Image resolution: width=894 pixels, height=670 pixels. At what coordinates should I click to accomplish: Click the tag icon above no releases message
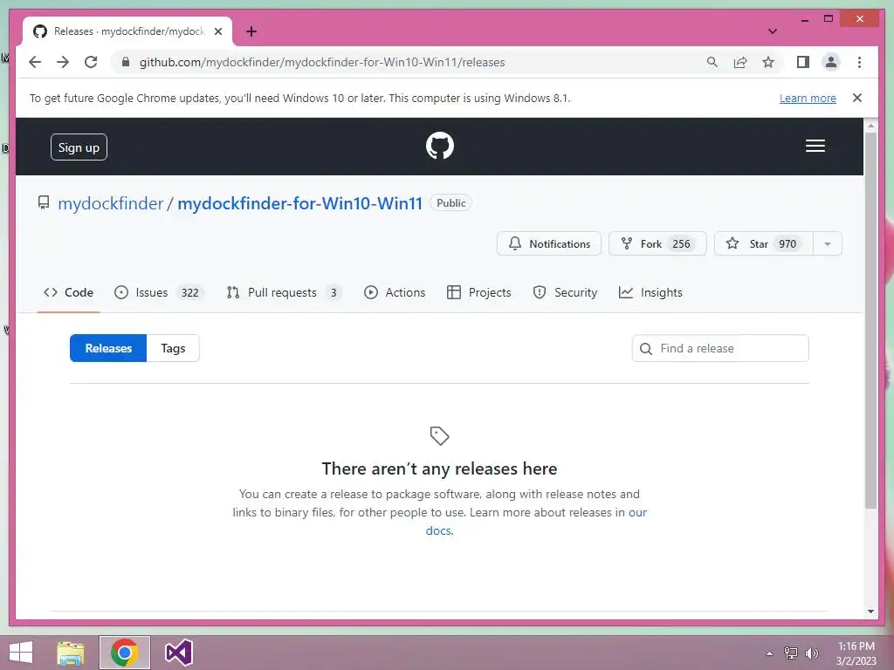click(x=439, y=436)
